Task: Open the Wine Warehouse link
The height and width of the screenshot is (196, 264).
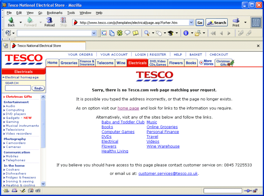Action: [x=163, y=146]
